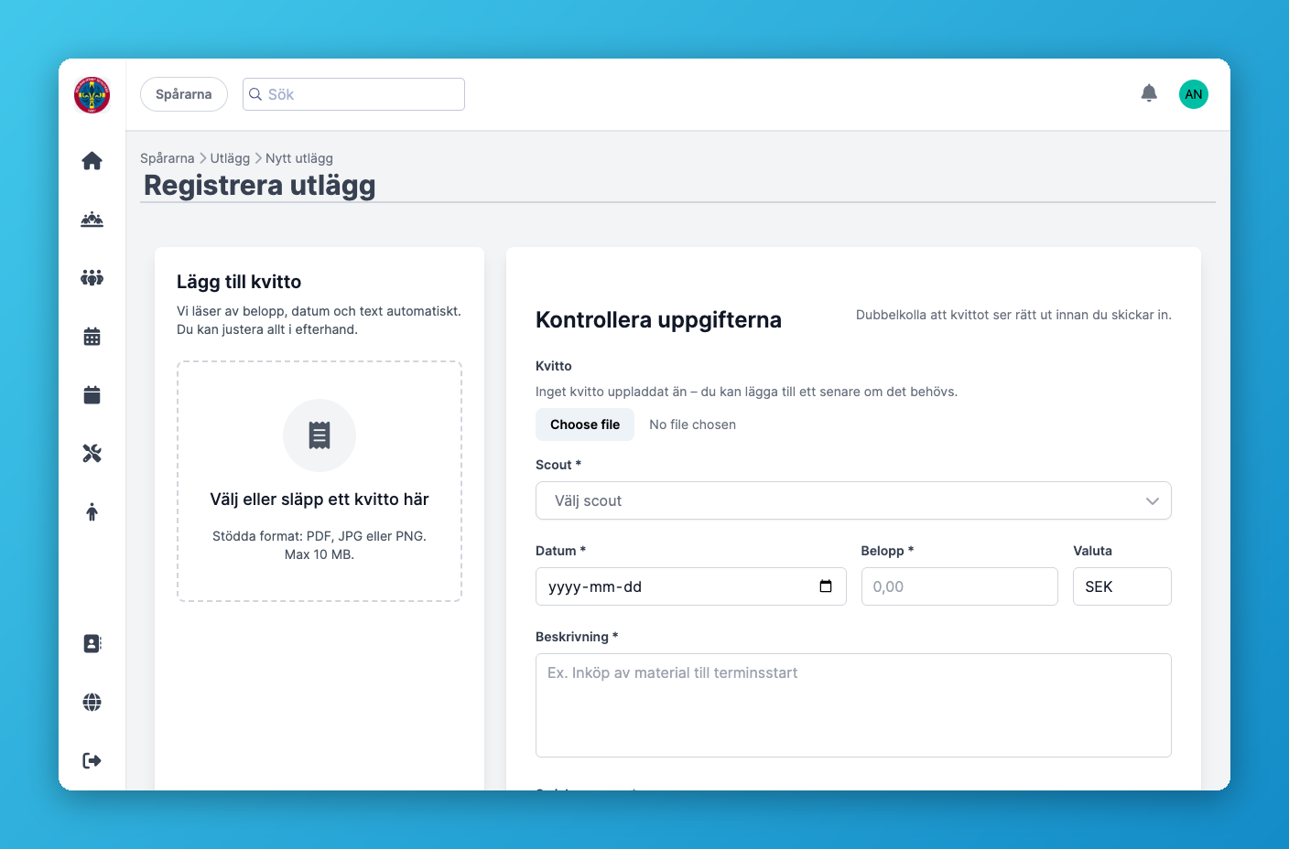This screenshot has width=1289, height=849.
Task: Open the members people icon in sidebar
Action: pyautogui.click(x=92, y=278)
